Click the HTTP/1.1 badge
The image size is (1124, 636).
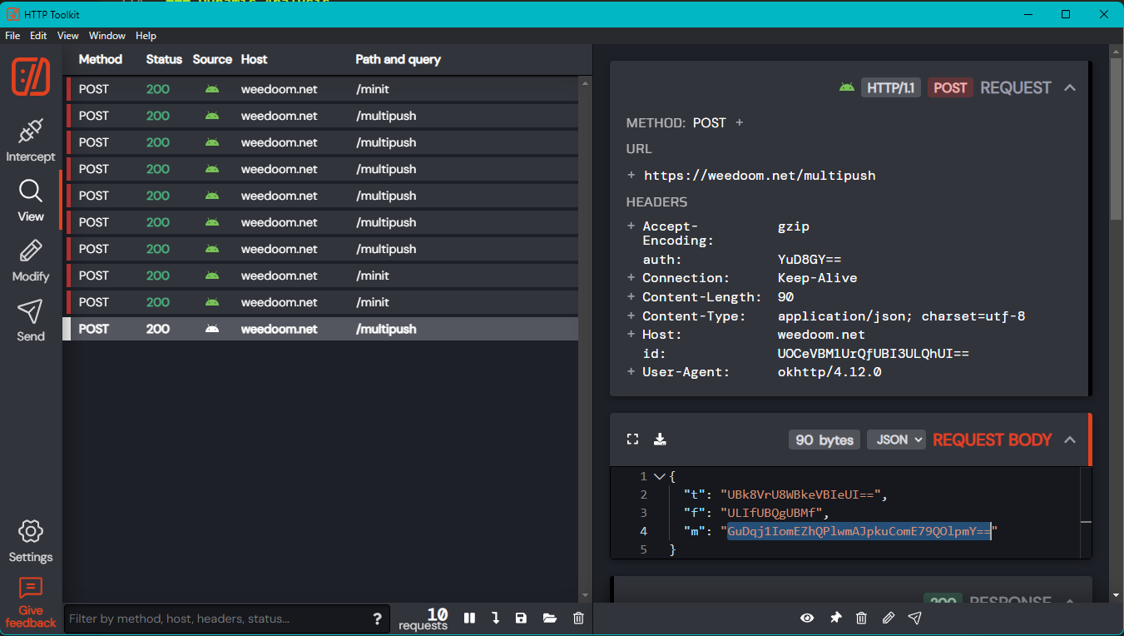click(x=890, y=87)
